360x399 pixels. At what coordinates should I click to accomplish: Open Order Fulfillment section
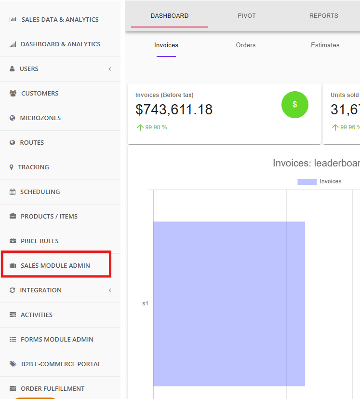60,388
